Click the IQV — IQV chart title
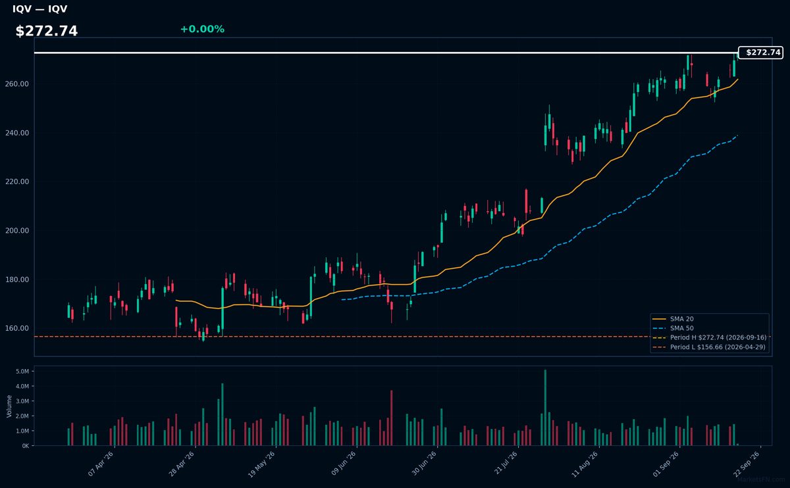 (x=39, y=9)
